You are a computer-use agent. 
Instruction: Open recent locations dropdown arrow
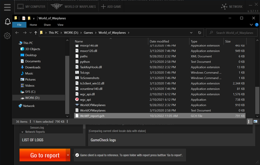(31, 32)
